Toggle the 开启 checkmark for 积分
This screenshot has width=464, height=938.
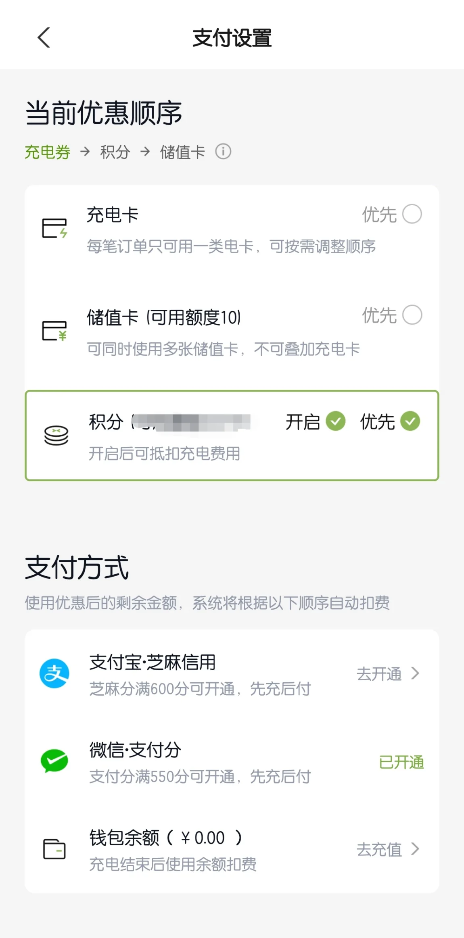click(336, 421)
